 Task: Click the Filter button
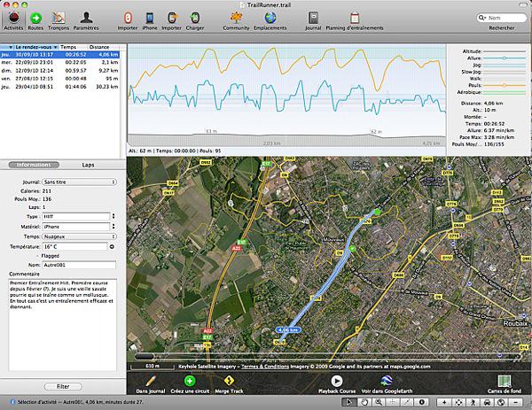point(62,387)
